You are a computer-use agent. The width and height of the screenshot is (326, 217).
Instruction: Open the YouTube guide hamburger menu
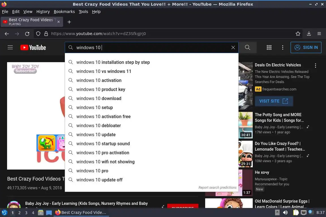[10, 47]
